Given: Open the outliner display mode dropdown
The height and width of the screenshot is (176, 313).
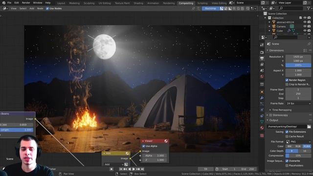Looking at the screenshot, I should coord(272,8).
